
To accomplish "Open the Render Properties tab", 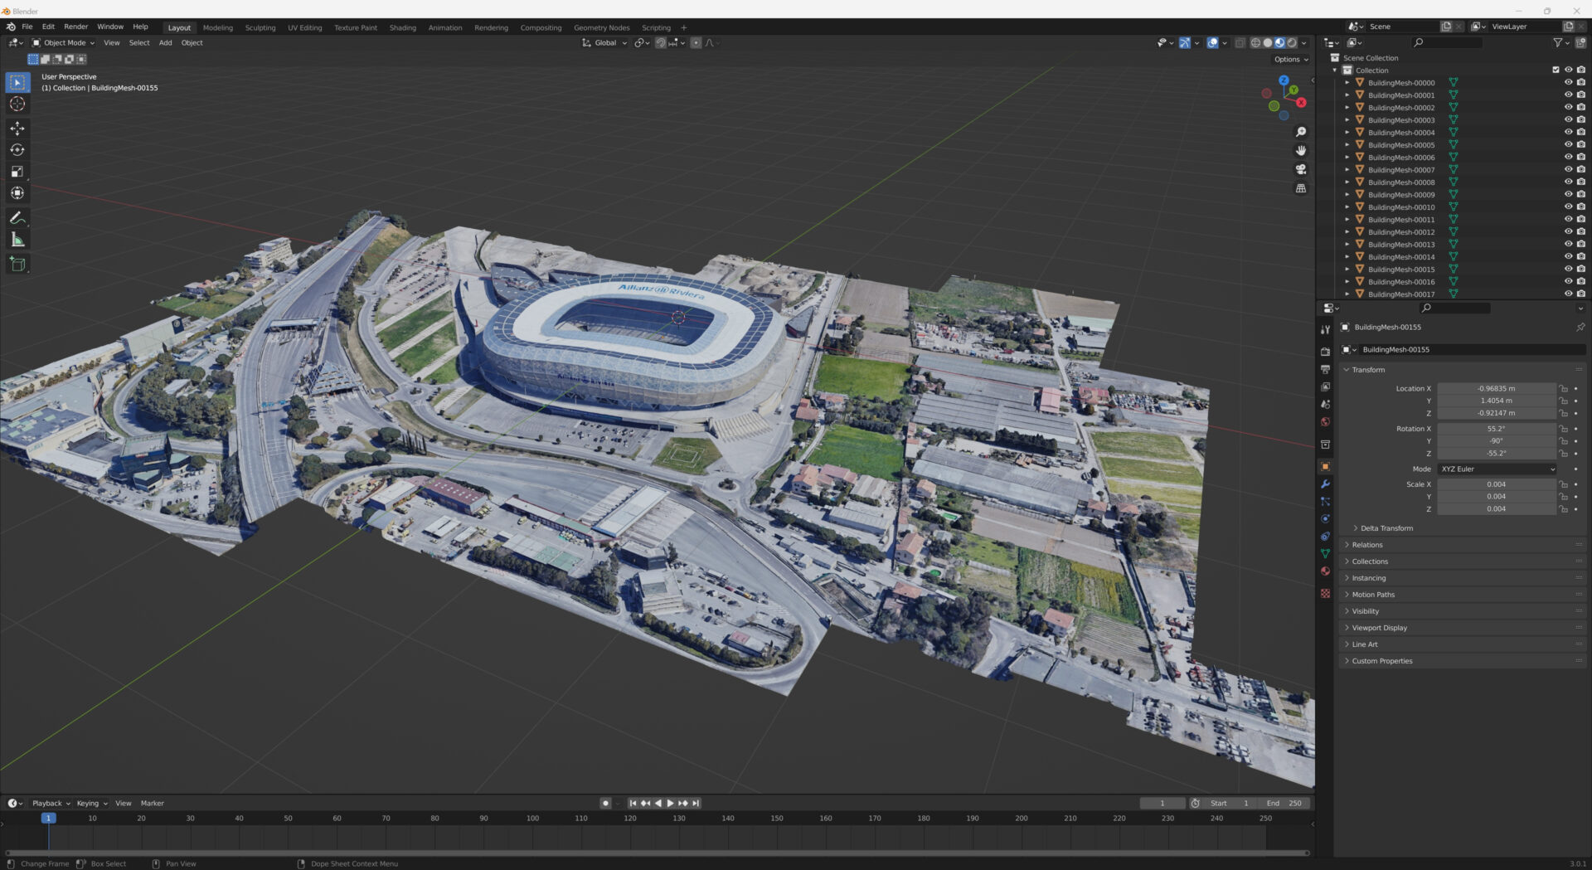I will 1325,351.
